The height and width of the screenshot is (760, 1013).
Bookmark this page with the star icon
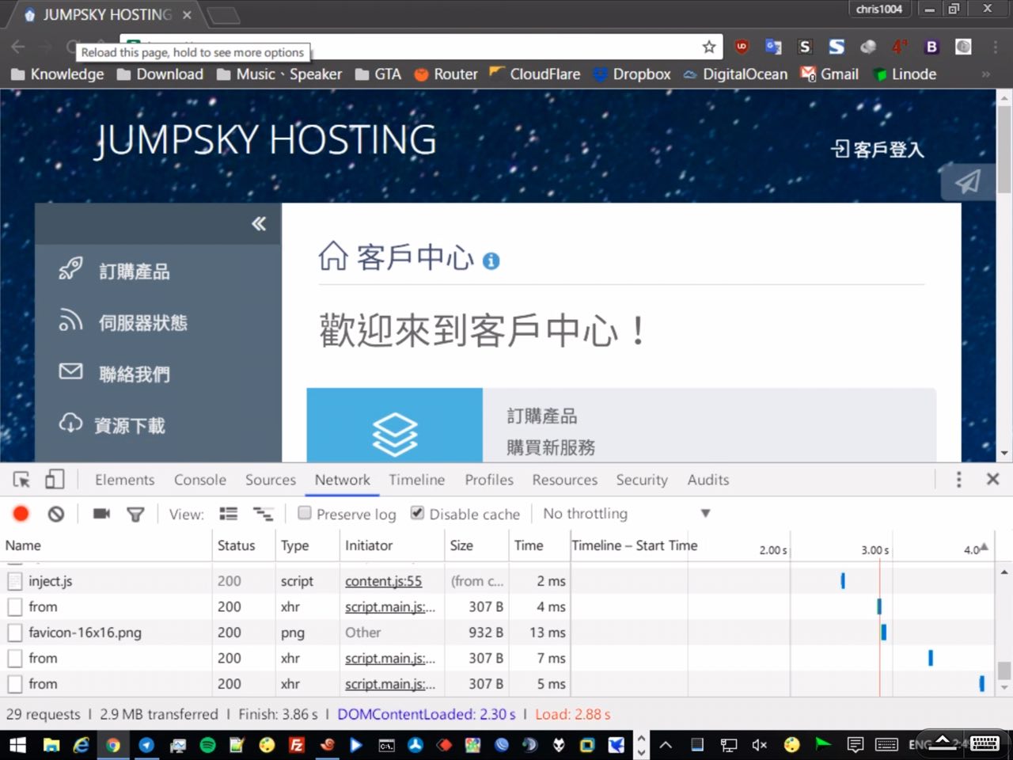(x=708, y=47)
